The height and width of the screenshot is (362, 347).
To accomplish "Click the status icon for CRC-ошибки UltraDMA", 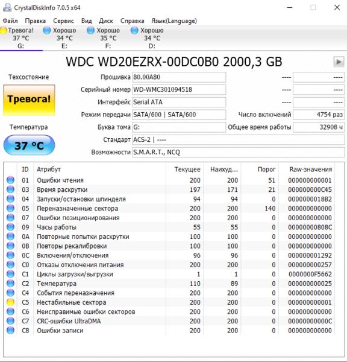I will [x=10, y=321].
